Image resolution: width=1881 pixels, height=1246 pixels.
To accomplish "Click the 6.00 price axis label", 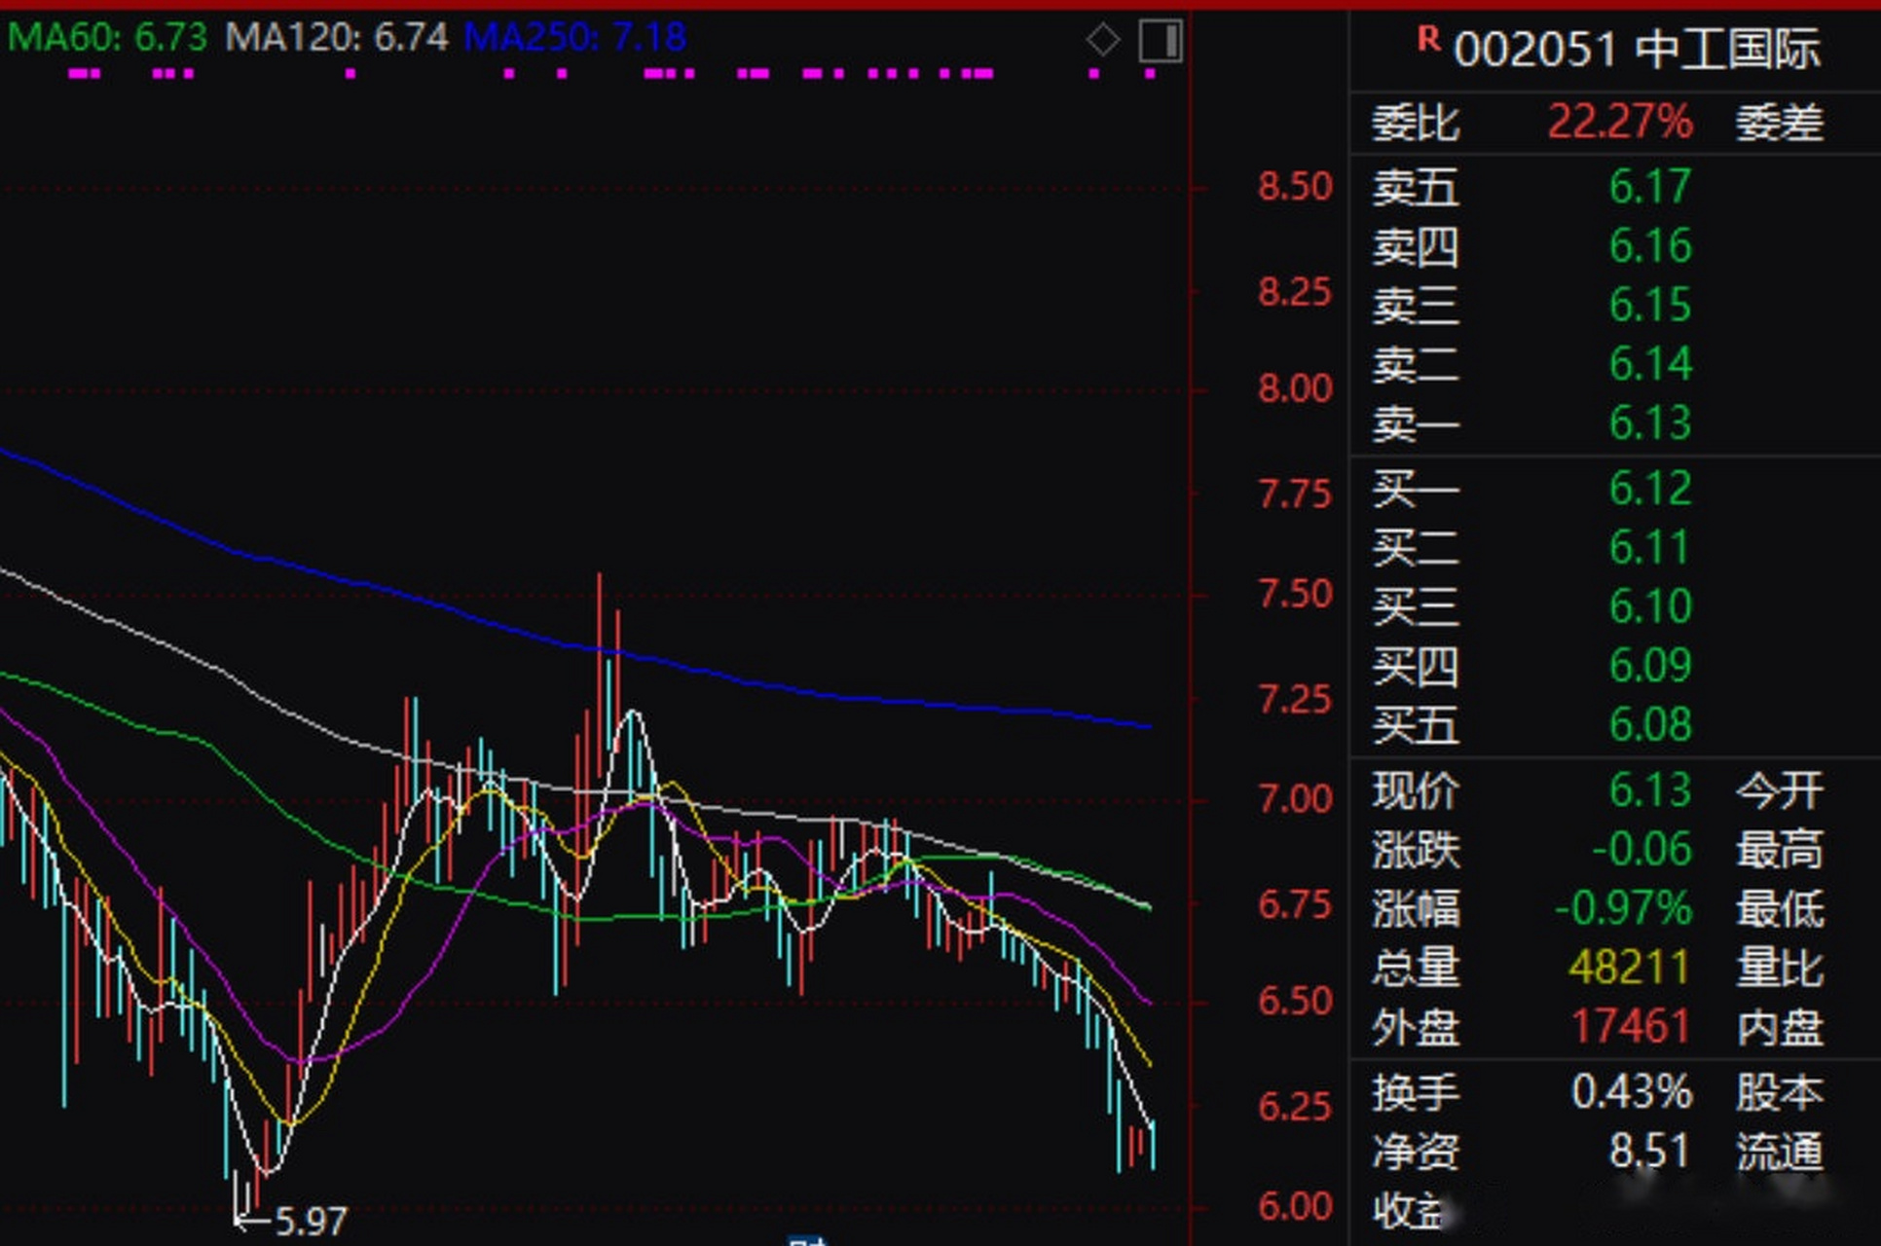I will pyautogui.click(x=1295, y=1207).
